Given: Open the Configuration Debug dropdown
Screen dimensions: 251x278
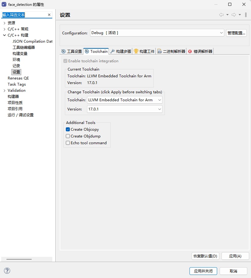Looking at the screenshot, I should tap(157, 33).
